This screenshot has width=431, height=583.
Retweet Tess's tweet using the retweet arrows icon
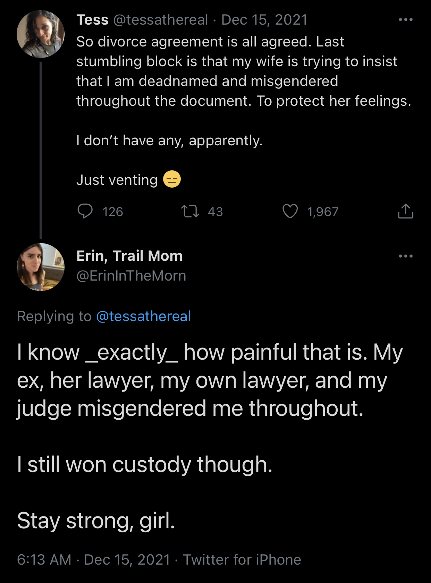tap(190, 211)
